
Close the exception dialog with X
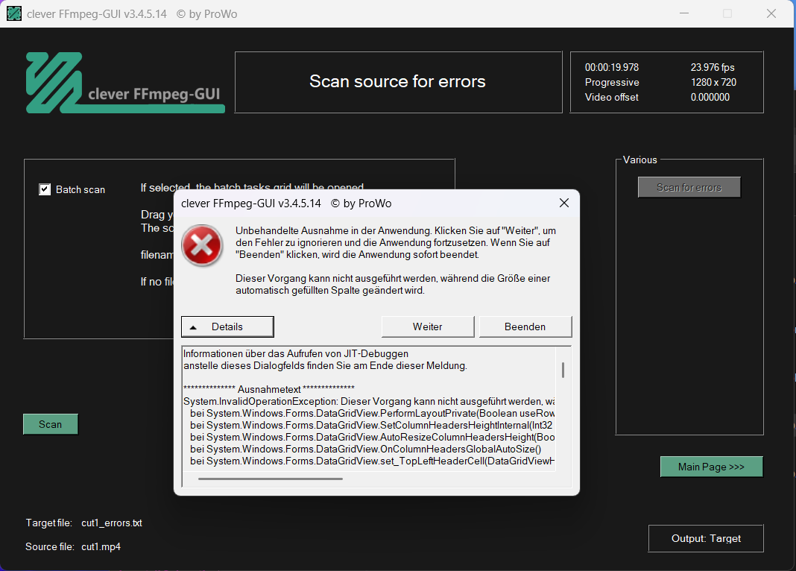click(x=564, y=203)
